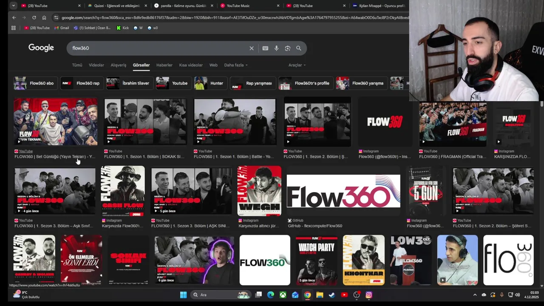
Task: Open the clock and date panel
Action: 531,295
